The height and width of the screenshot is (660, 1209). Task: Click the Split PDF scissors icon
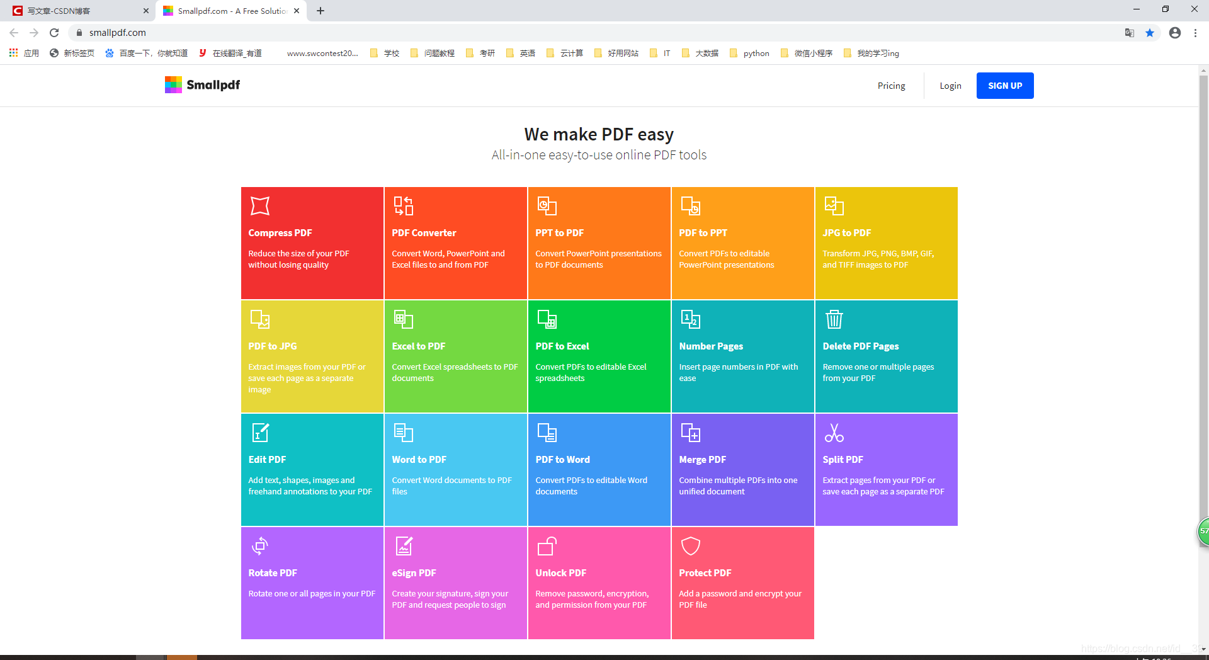pyautogui.click(x=834, y=433)
